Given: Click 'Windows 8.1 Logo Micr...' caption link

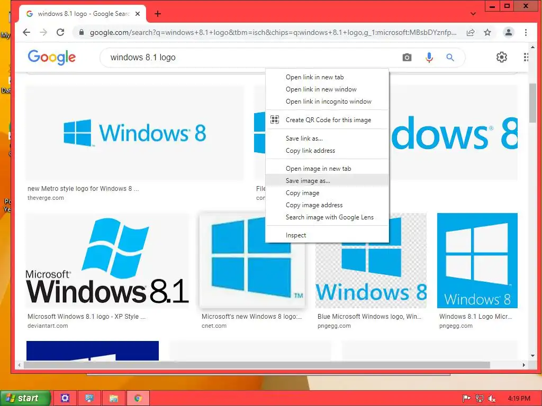Looking at the screenshot, I should tap(476, 317).
